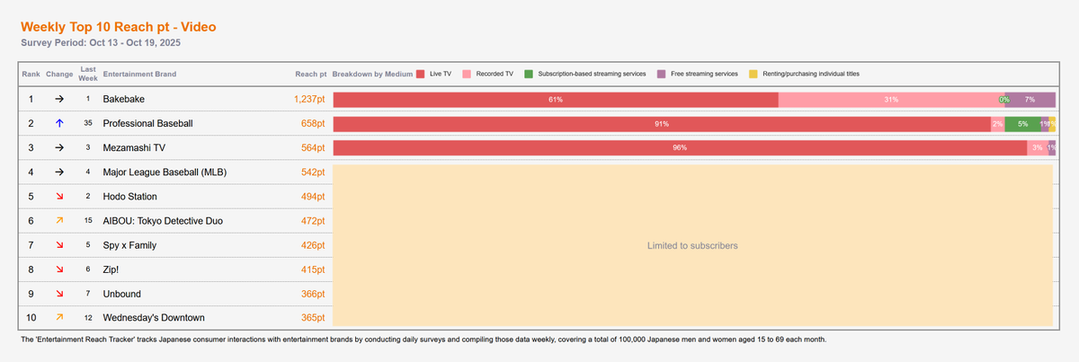Select Major League Baseball (MLB) entry

(165, 172)
